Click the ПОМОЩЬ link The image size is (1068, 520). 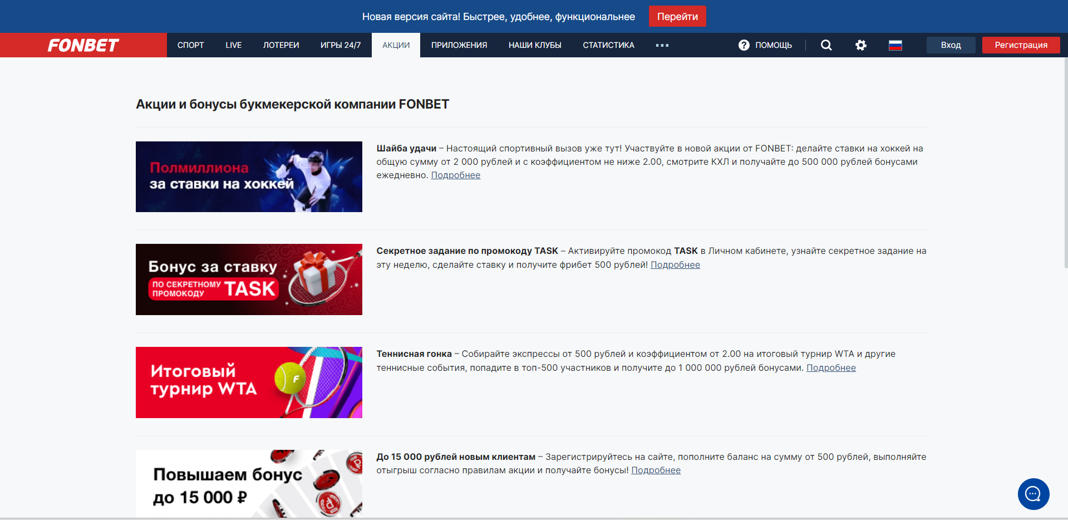774,45
